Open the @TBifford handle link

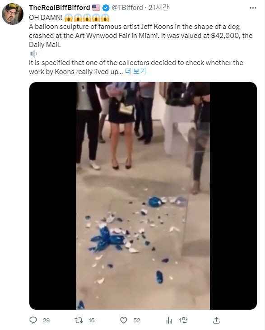click(127, 8)
